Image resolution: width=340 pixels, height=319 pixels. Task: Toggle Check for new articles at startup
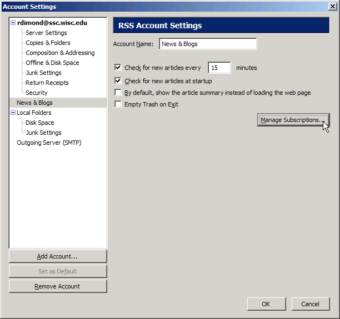[x=118, y=81]
